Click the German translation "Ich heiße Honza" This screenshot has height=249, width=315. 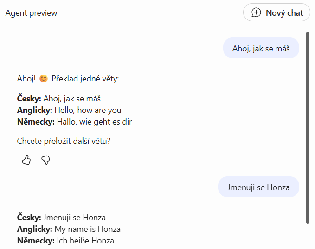click(85, 241)
